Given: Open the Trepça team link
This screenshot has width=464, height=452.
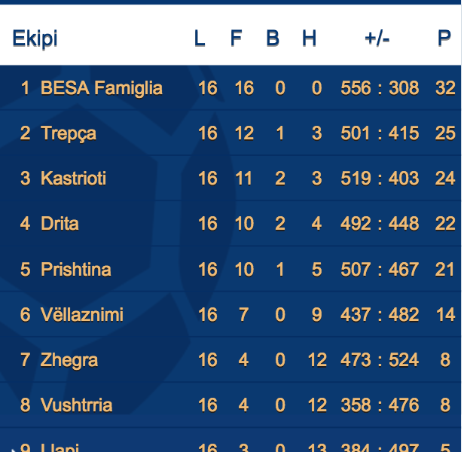Looking at the screenshot, I should [69, 133].
